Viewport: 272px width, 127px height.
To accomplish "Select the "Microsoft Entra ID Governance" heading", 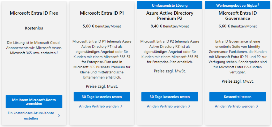I will (x=237, y=16).
